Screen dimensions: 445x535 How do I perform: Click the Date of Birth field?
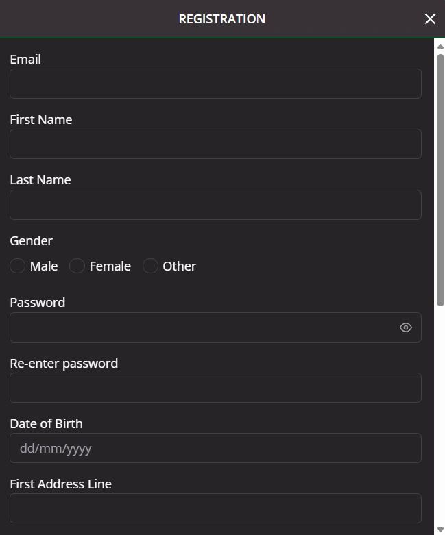tap(215, 448)
